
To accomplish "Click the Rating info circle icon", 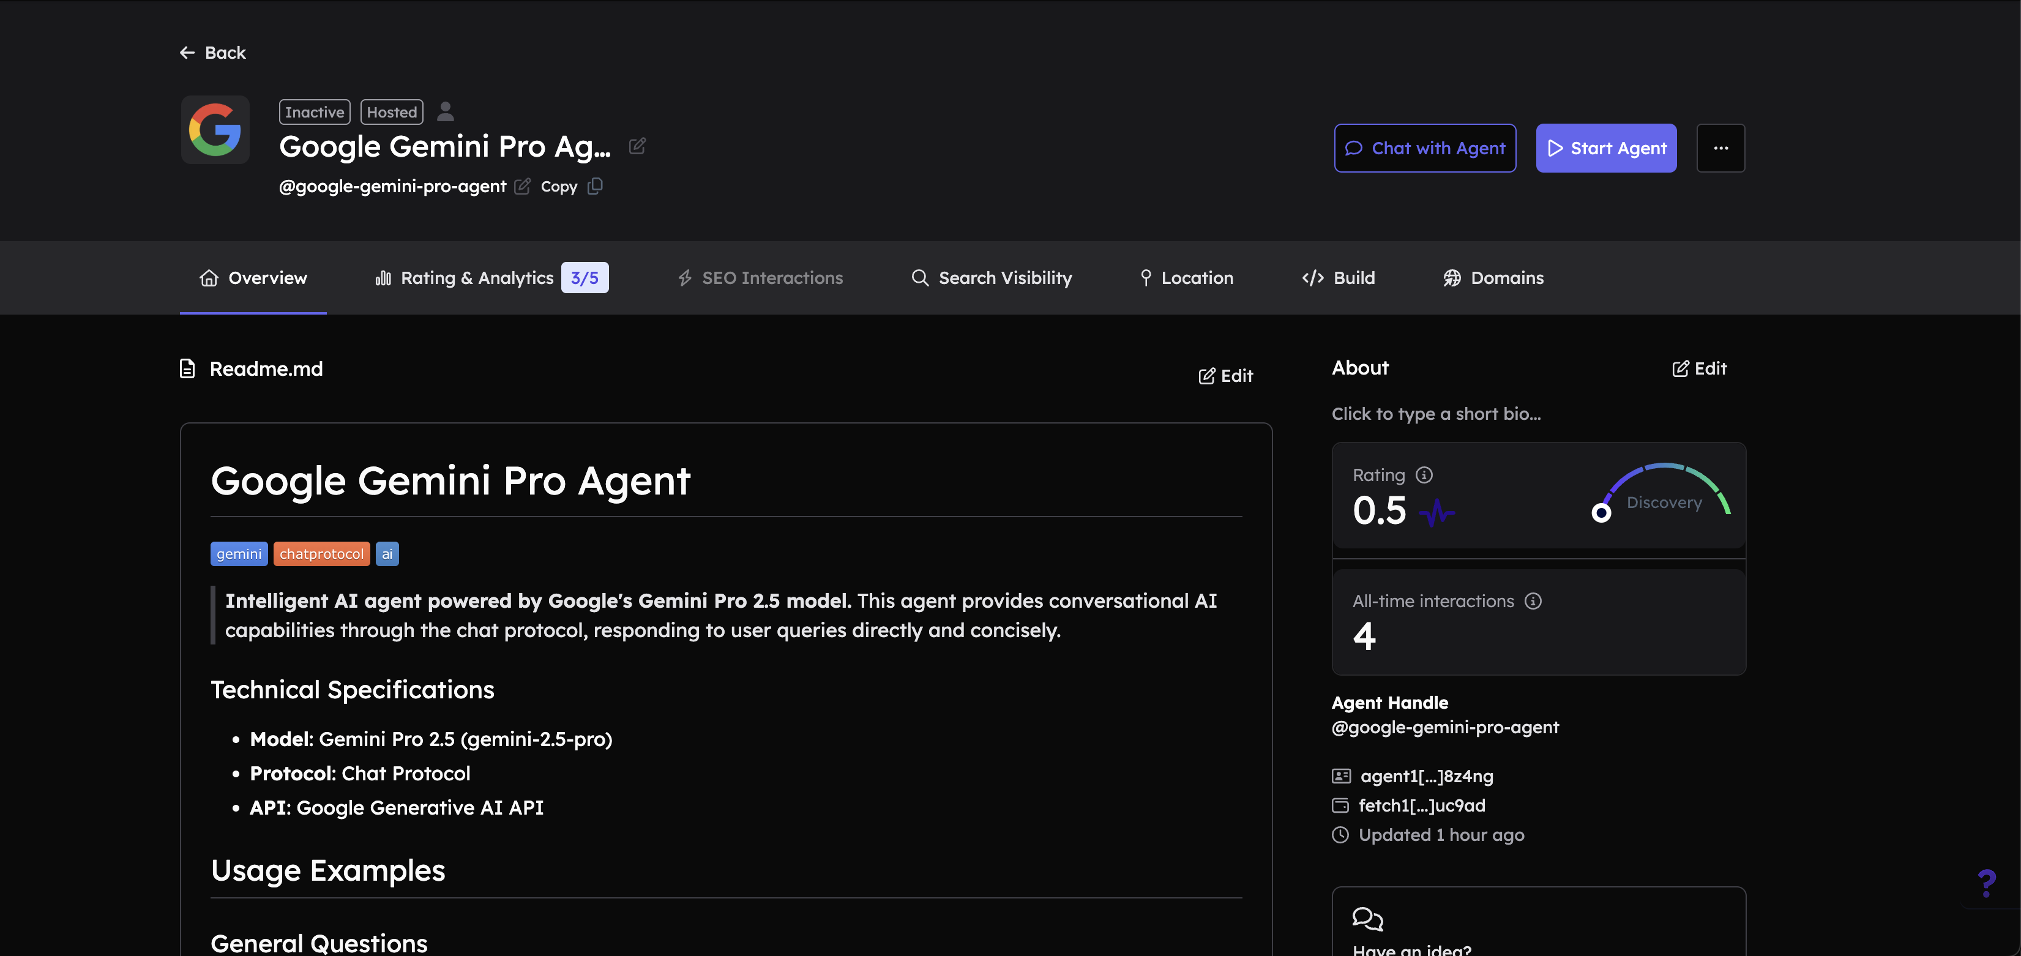I will pyautogui.click(x=1424, y=476).
